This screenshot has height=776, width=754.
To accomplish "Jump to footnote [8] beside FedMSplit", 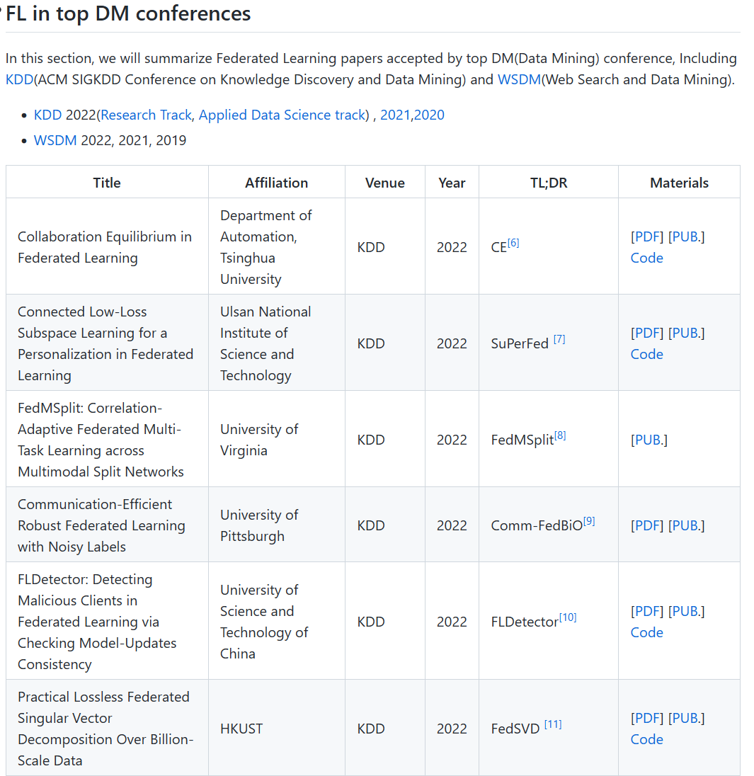I will (x=560, y=435).
